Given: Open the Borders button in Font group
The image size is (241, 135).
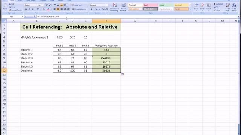Looking at the screenshot, I should click(38, 9).
